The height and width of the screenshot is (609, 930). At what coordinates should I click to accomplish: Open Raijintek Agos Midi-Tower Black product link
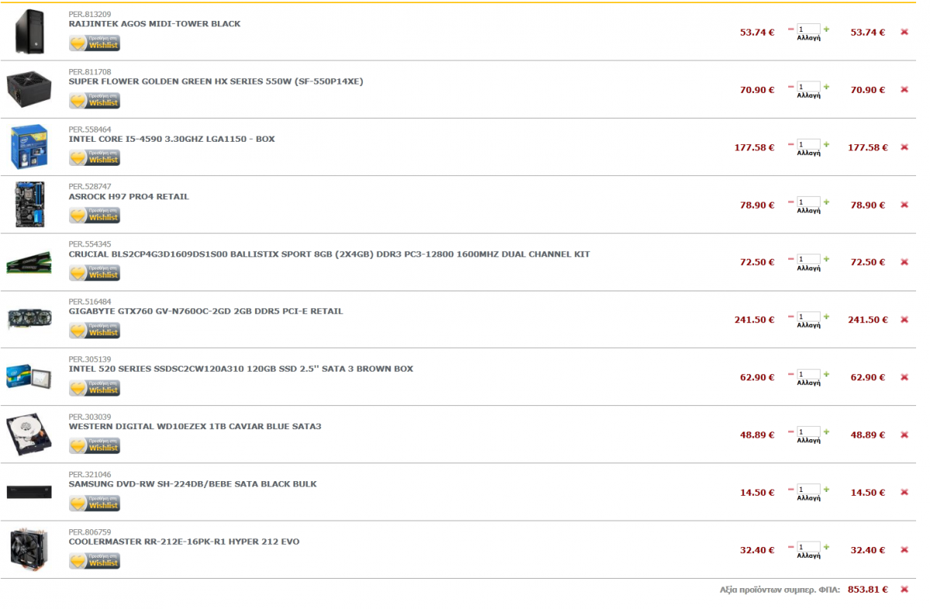point(154,24)
